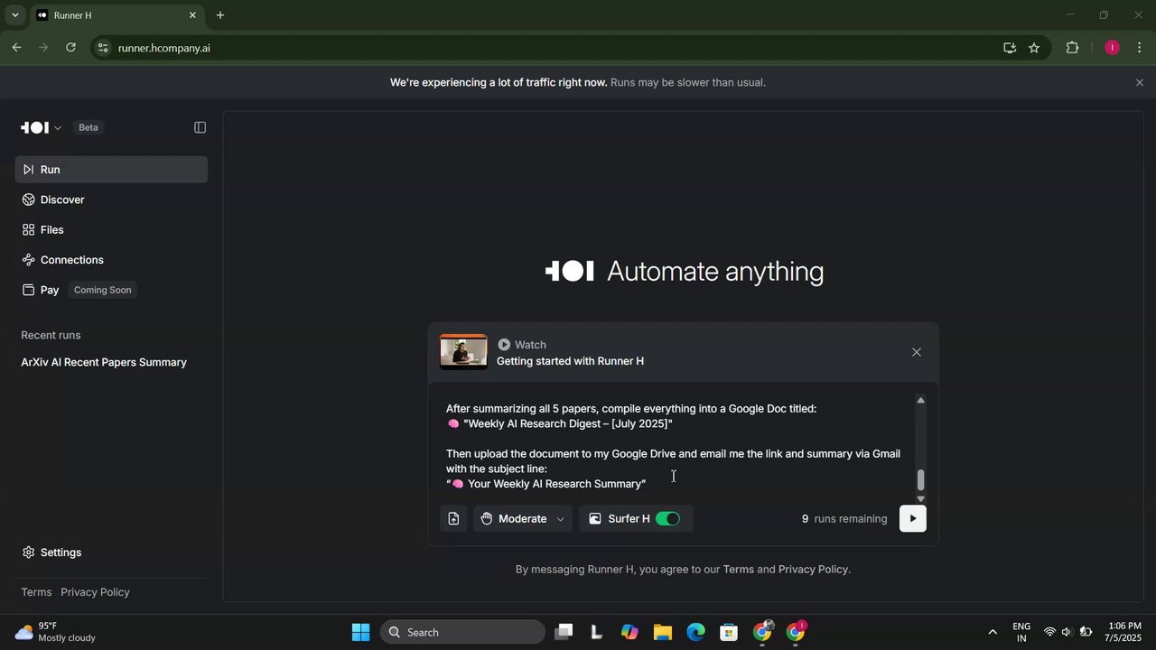1156x650 pixels.
Task: Close the Runner H tab
Action: click(192, 15)
